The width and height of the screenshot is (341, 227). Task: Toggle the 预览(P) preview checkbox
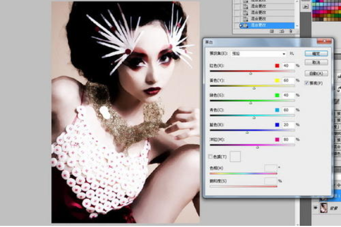307,83
